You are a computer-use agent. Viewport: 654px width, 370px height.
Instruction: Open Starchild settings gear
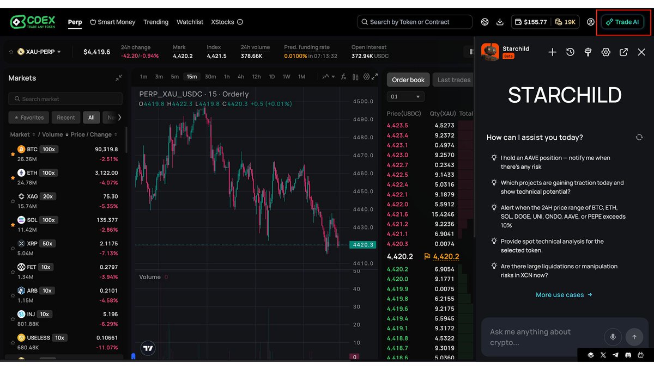[605, 52]
